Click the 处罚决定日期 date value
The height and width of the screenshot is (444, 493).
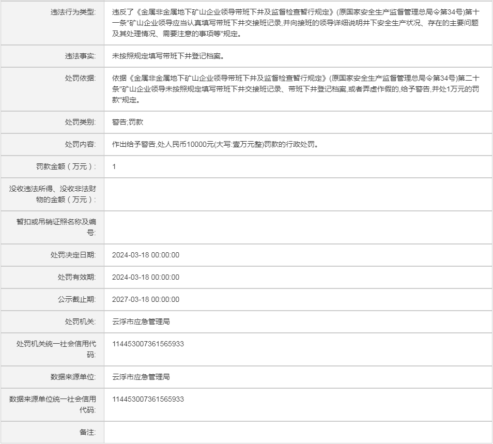[x=146, y=255]
